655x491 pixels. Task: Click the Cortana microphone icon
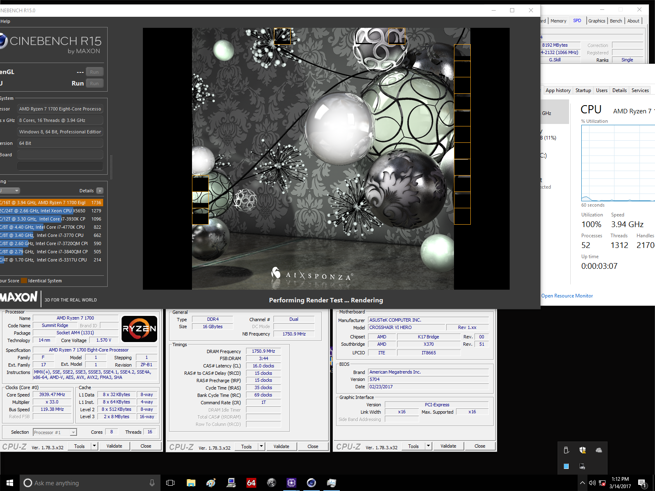pos(152,483)
